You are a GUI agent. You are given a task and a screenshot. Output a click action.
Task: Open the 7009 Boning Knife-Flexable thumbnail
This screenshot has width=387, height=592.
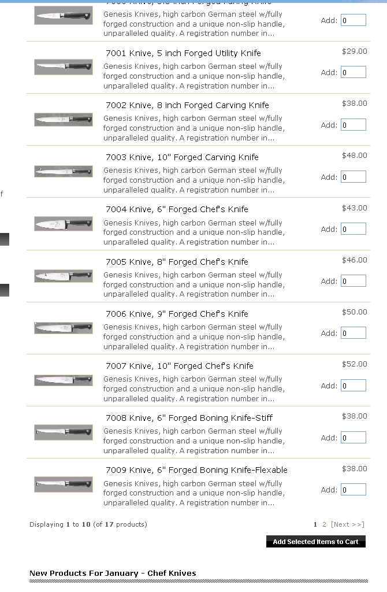tap(64, 484)
